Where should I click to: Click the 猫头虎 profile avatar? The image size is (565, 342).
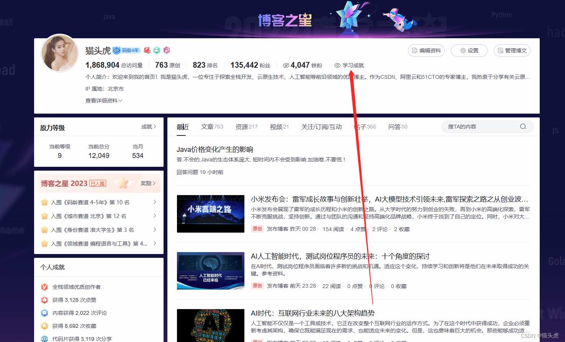pos(59,53)
